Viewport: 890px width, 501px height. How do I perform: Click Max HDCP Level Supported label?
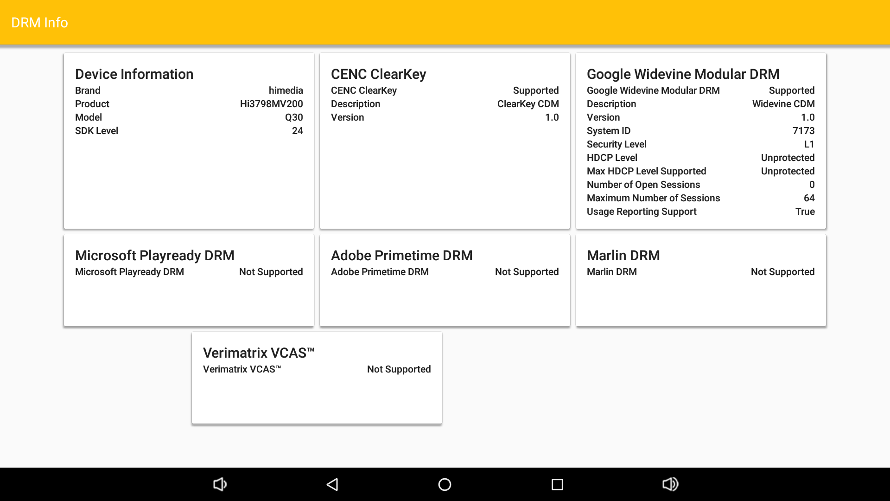click(646, 171)
